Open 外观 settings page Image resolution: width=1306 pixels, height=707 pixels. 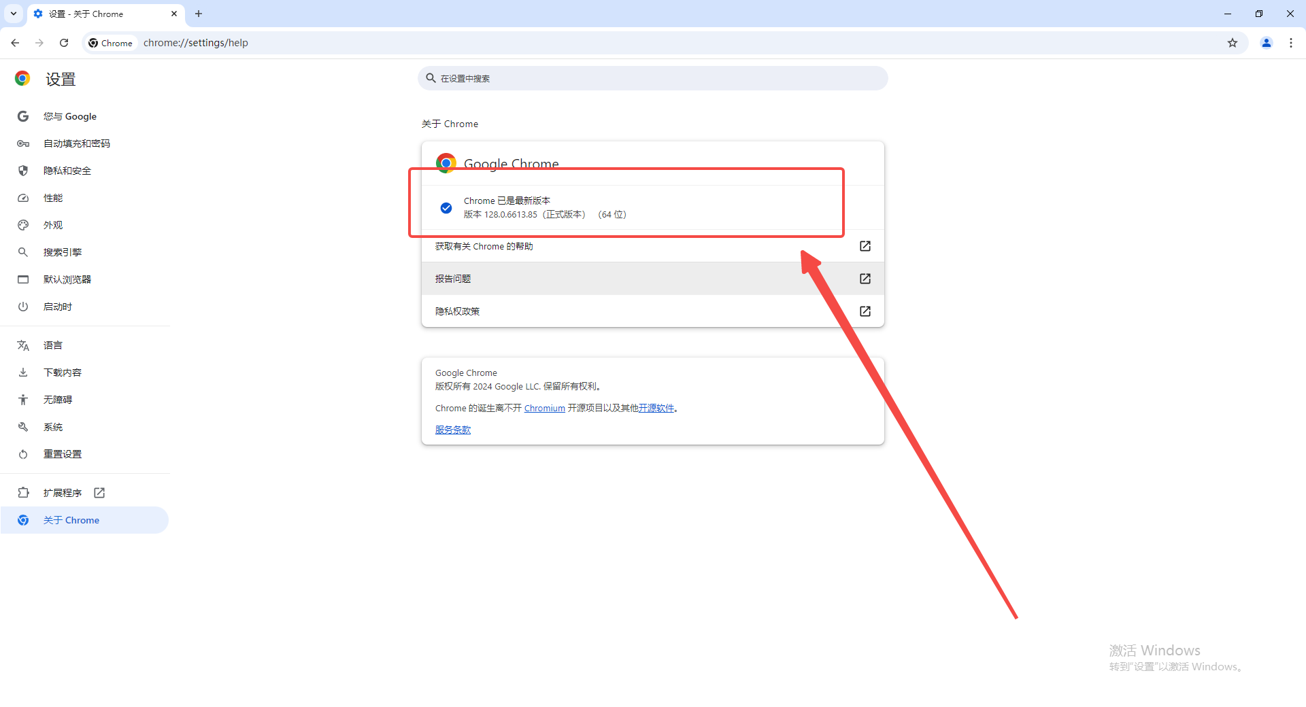tap(85, 225)
